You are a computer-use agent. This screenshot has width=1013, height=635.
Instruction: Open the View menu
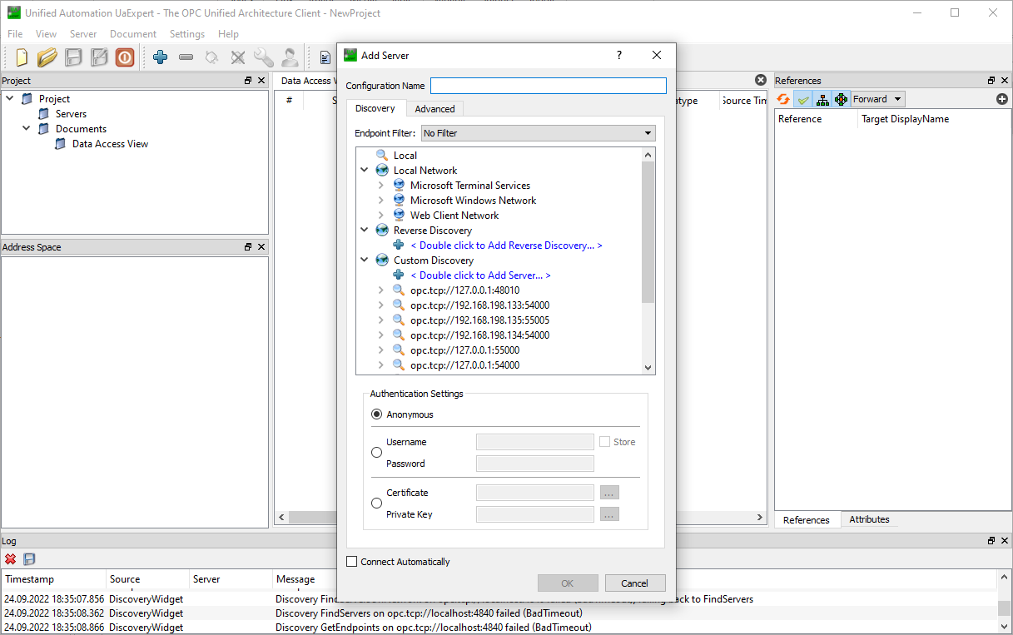47,34
